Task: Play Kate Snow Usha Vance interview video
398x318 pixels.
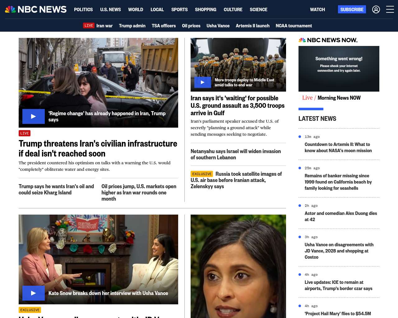Action: pos(34,293)
